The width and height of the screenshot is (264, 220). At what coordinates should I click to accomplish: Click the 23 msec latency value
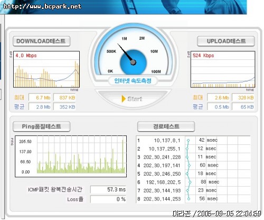[208, 190]
